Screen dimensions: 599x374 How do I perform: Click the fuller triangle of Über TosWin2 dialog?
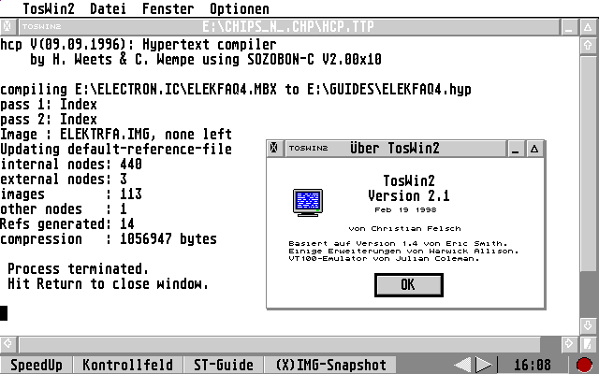pyautogui.click(x=534, y=148)
